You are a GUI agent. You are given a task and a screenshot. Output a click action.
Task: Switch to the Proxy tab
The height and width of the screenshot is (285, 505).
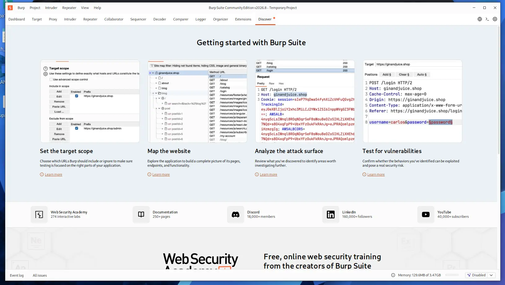[x=53, y=19]
